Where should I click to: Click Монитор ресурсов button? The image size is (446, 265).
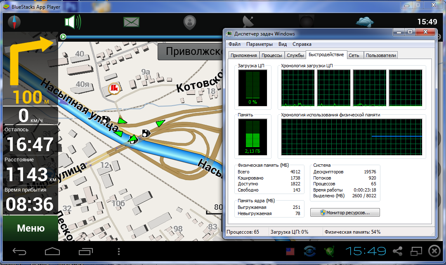(x=345, y=213)
